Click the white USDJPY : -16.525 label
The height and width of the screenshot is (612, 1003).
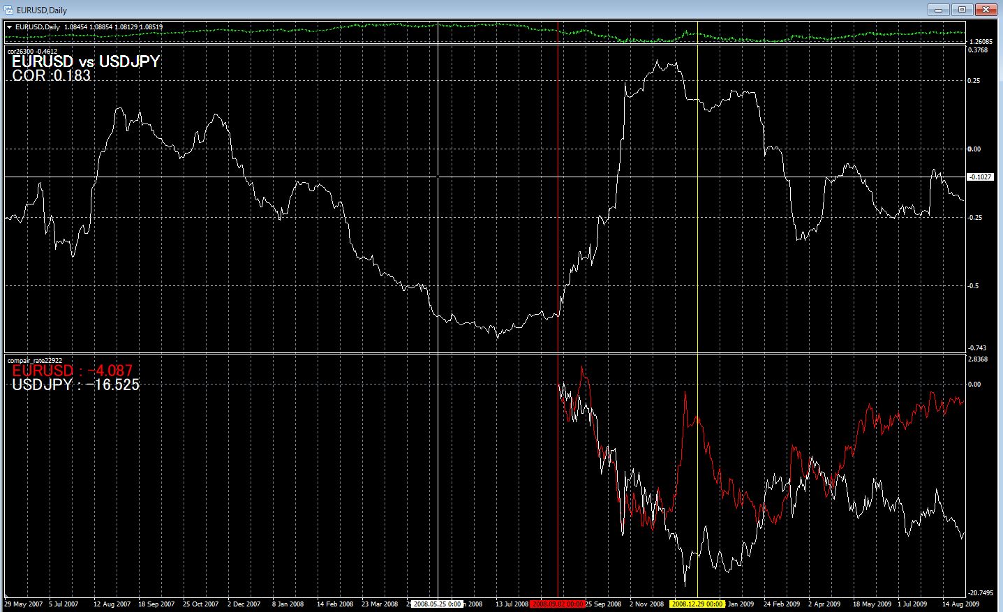(x=75, y=385)
